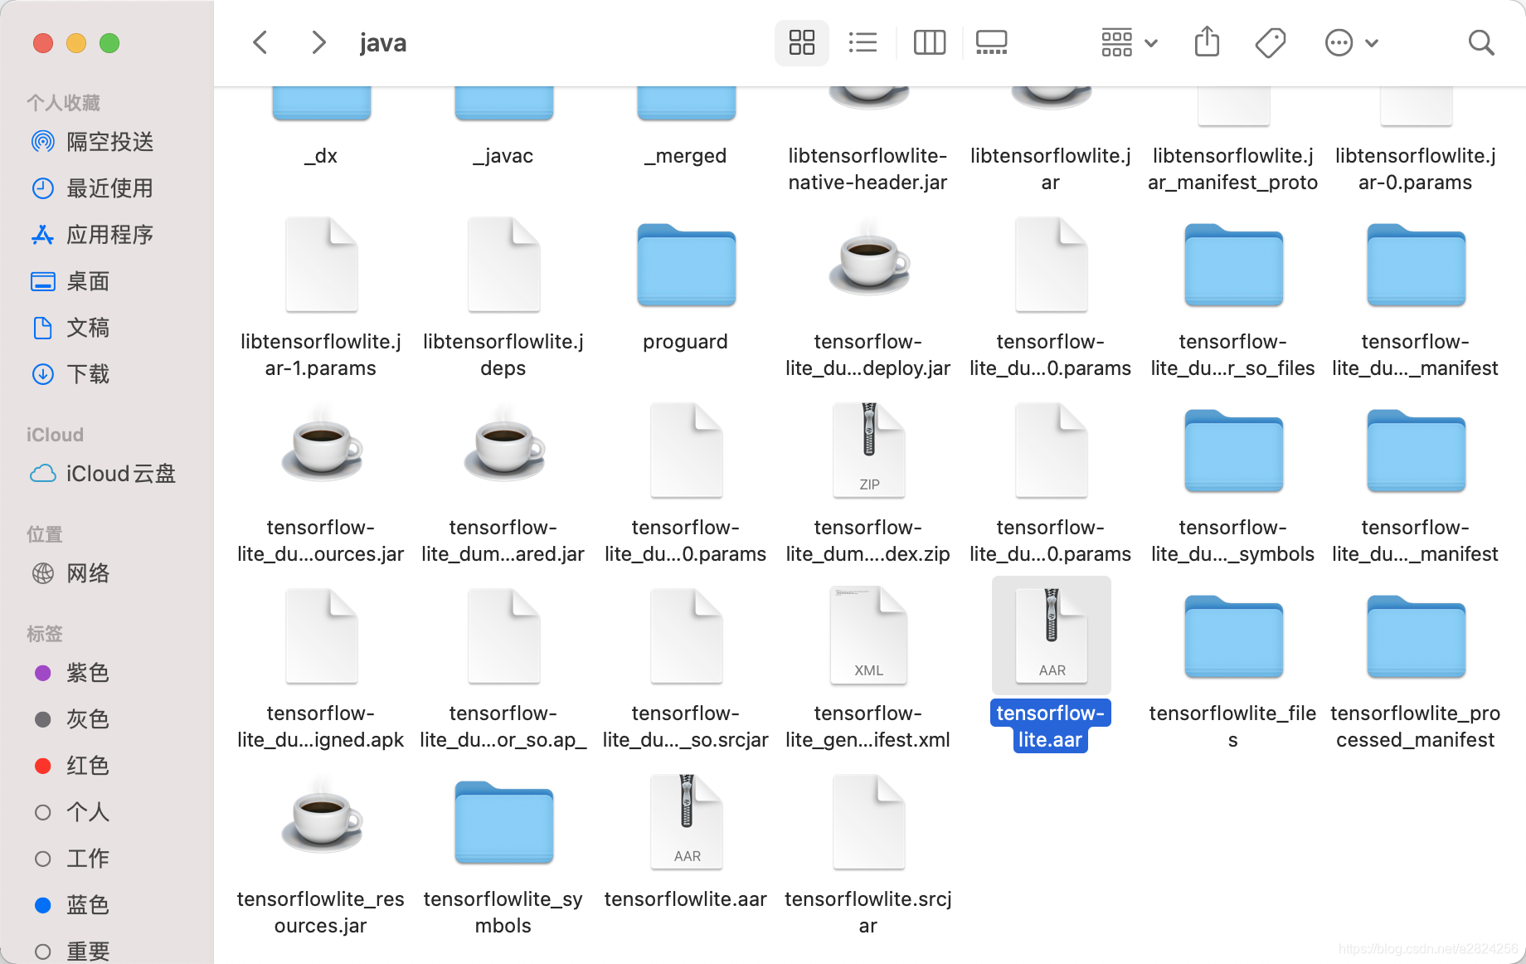Select libtensorflowlite.jar-1.params file icon
The height and width of the screenshot is (964, 1526).
321,265
